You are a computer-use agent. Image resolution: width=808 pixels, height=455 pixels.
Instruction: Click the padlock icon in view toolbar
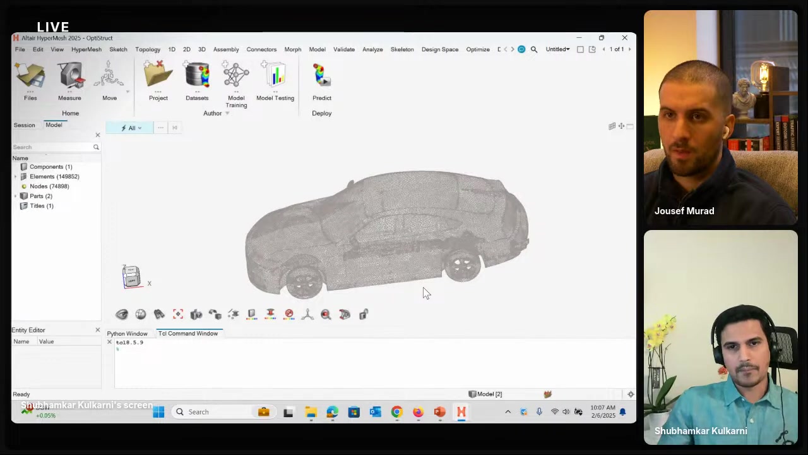364,314
